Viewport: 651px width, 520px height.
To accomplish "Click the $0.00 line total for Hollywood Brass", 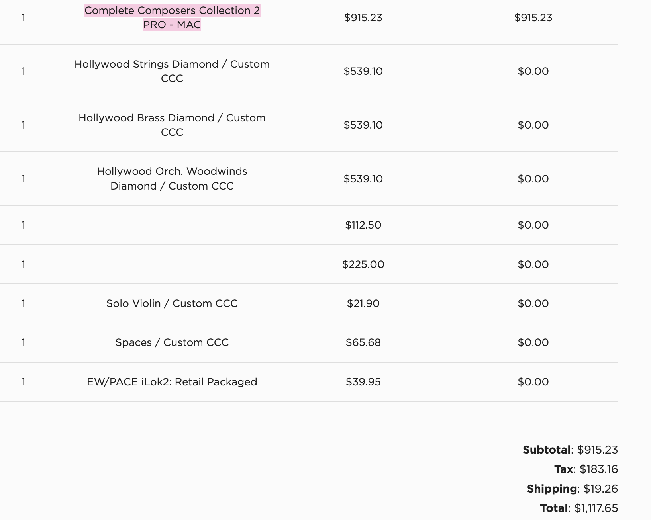I will click(x=533, y=125).
